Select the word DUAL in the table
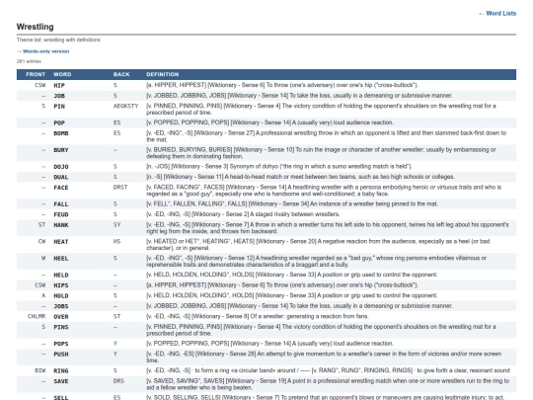533x400 pixels. pyautogui.click(x=61, y=177)
